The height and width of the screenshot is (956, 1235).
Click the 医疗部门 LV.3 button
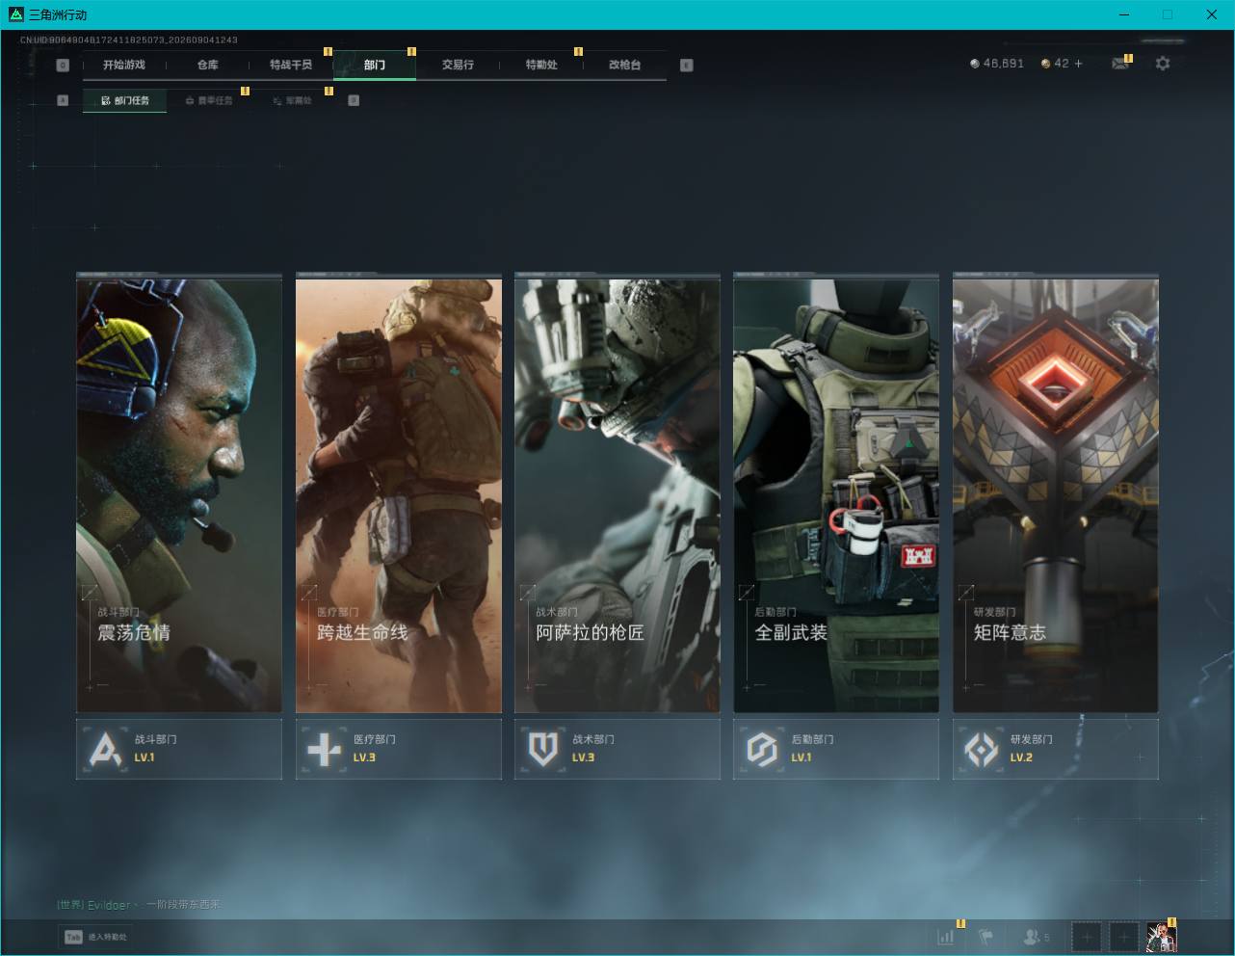click(399, 749)
